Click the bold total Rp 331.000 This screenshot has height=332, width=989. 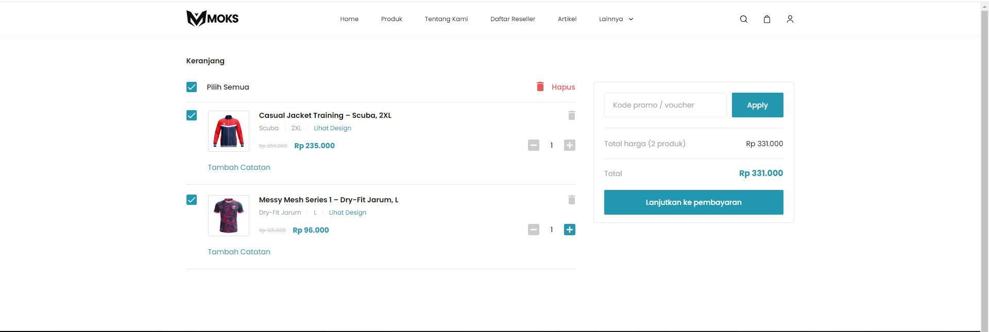click(761, 173)
